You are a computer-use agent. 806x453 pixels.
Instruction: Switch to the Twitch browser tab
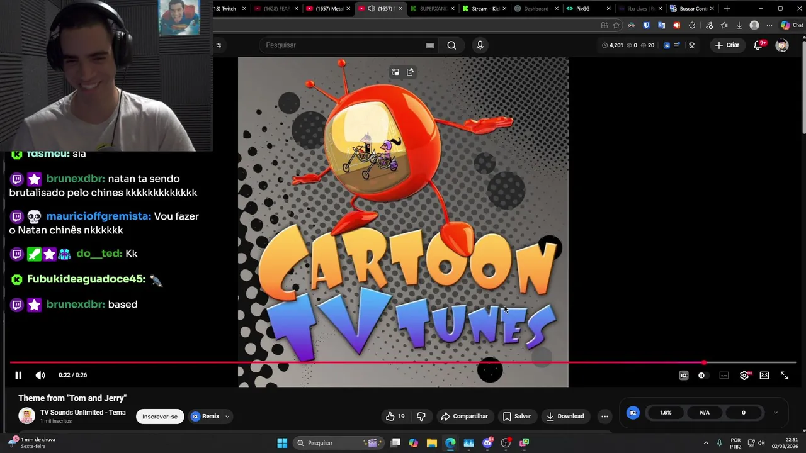(x=229, y=9)
